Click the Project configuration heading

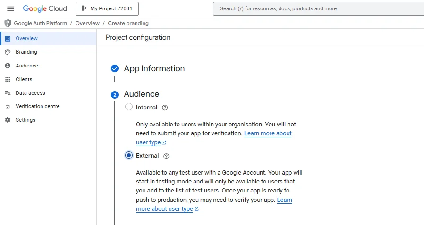tap(138, 37)
